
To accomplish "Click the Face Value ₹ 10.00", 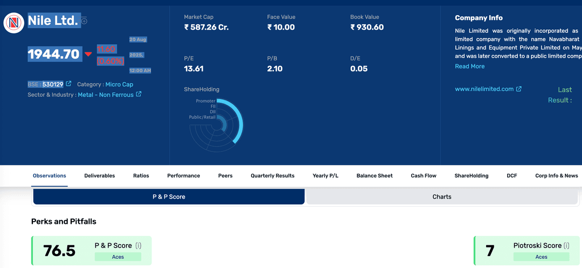I will click(281, 27).
